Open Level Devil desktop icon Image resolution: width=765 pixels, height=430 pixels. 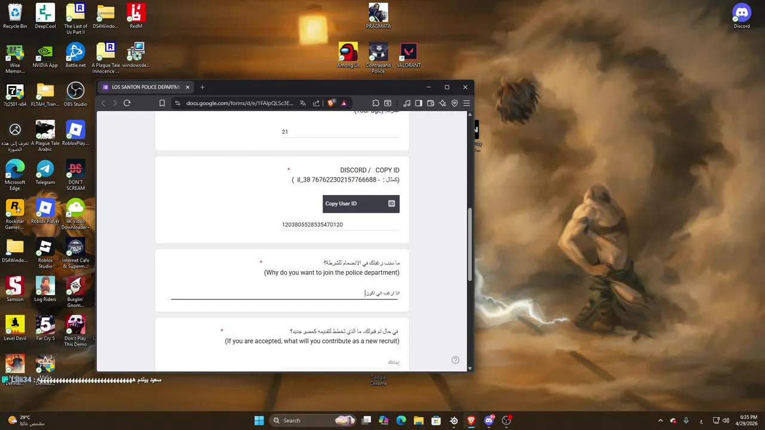click(x=15, y=328)
